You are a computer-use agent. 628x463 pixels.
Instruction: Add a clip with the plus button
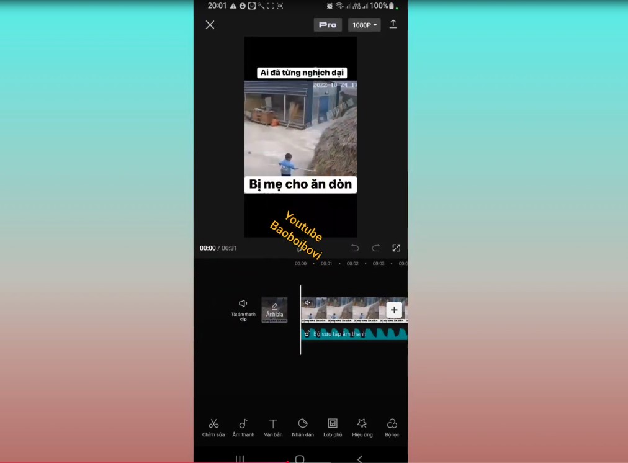394,310
